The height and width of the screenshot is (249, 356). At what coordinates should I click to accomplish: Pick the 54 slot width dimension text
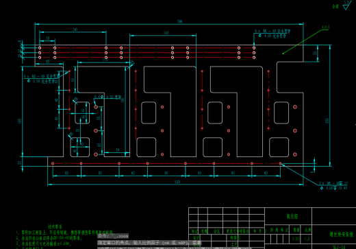(x=118, y=150)
